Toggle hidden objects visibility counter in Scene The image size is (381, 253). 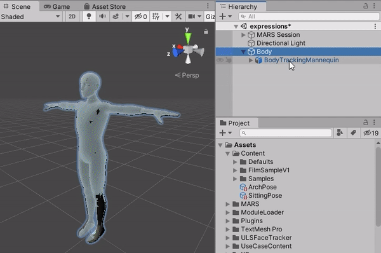tap(141, 17)
